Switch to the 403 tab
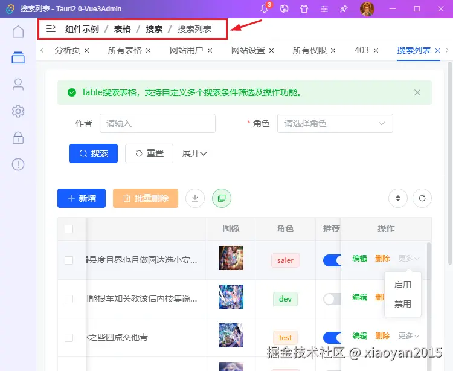Screen dimensions: 453x371 [362, 50]
